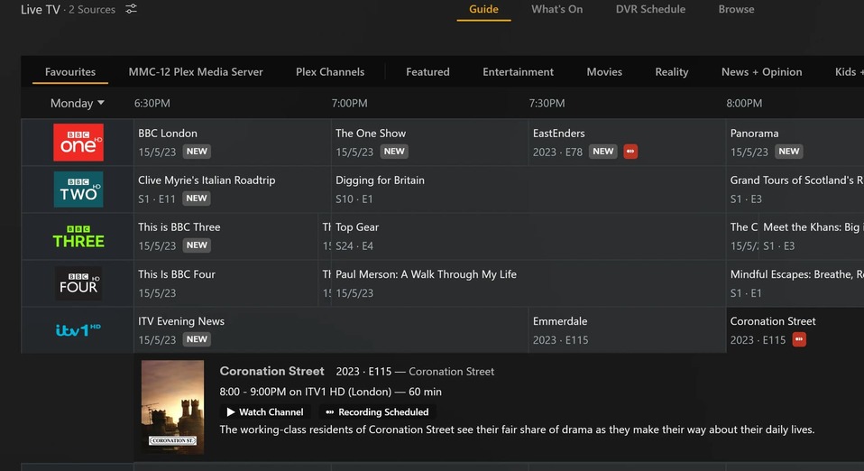Click the EastEnders recording indicator icon

pyautogui.click(x=630, y=151)
